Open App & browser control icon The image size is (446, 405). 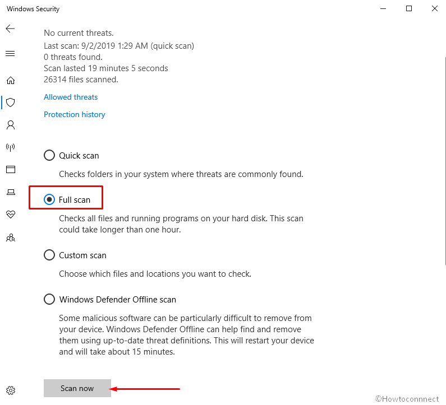coord(11,169)
